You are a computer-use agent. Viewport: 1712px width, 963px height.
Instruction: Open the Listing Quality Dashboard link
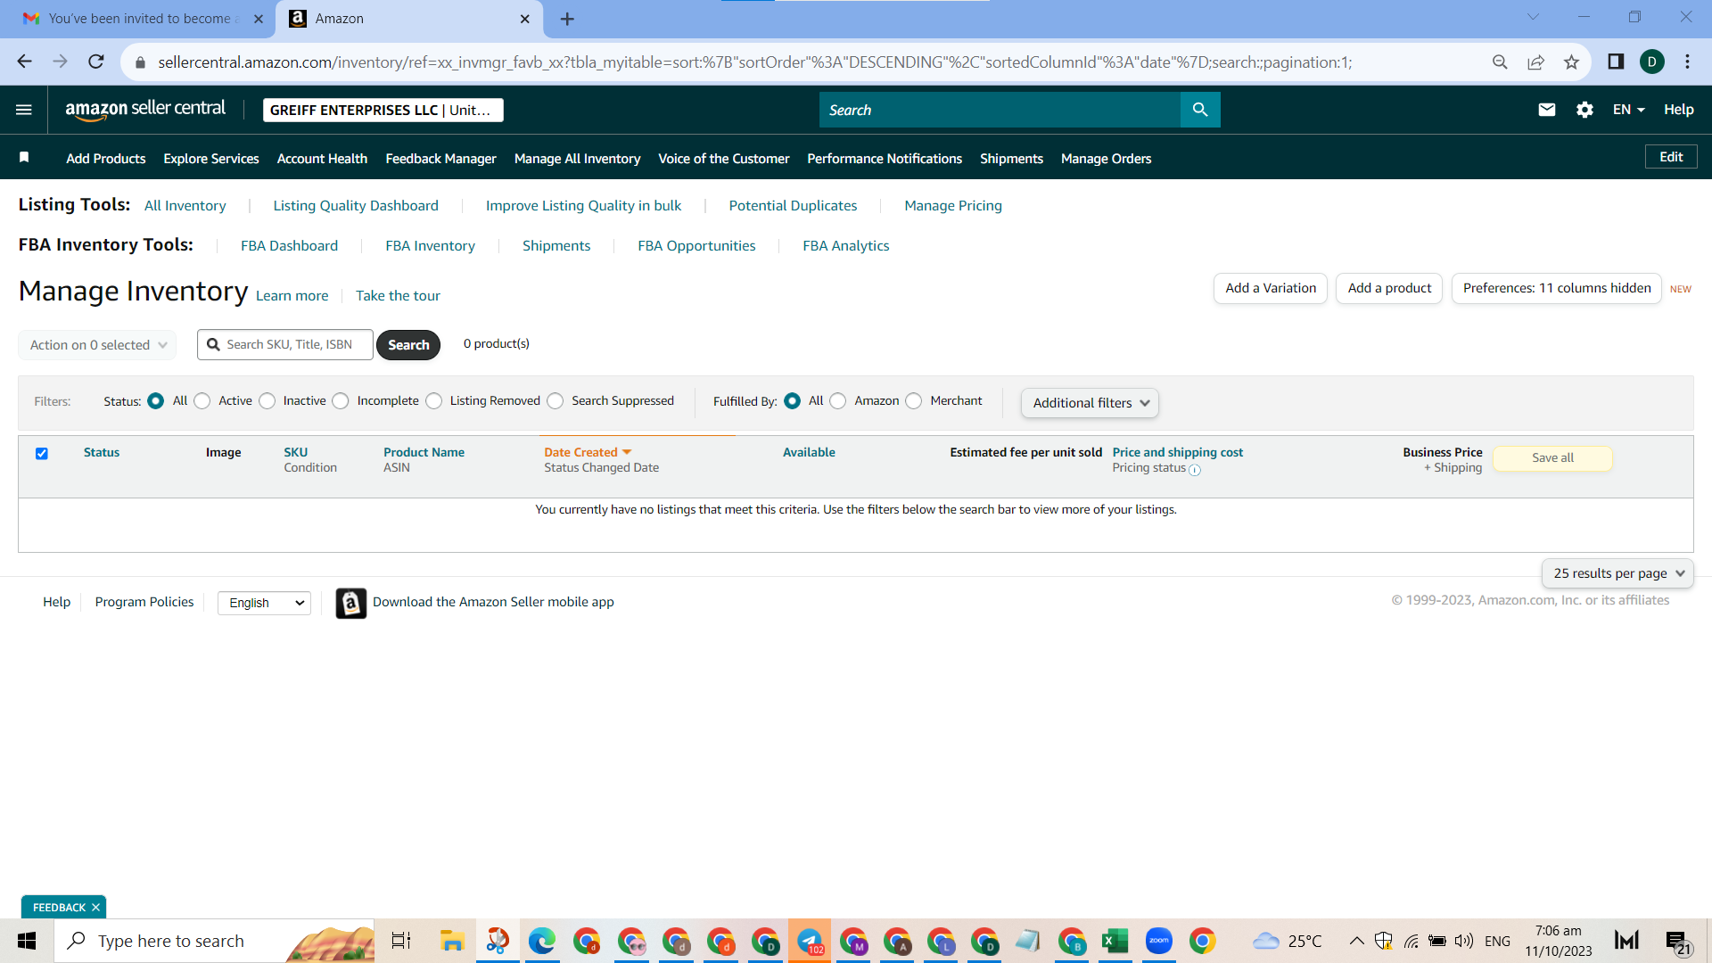tap(356, 206)
